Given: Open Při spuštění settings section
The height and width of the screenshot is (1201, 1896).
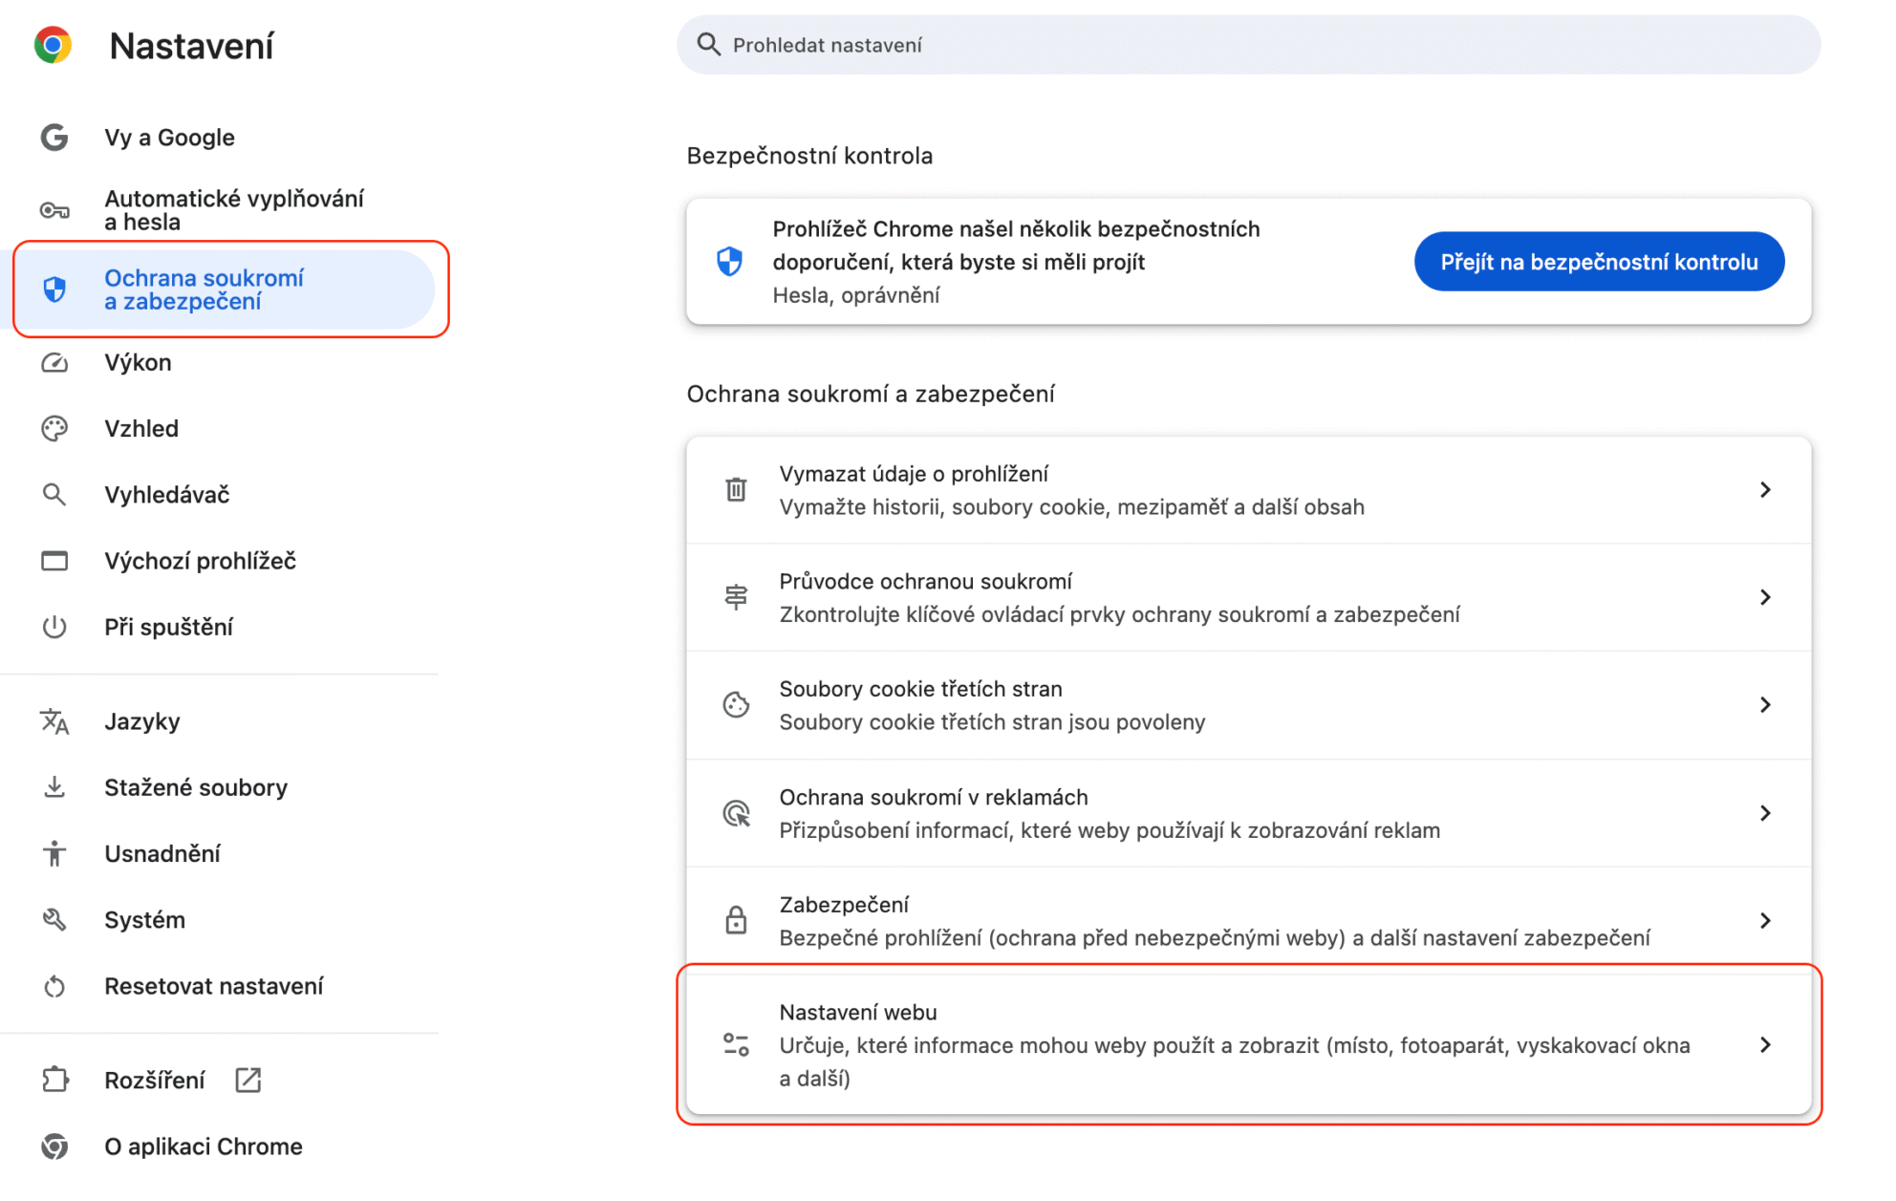Looking at the screenshot, I should (x=169, y=628).
